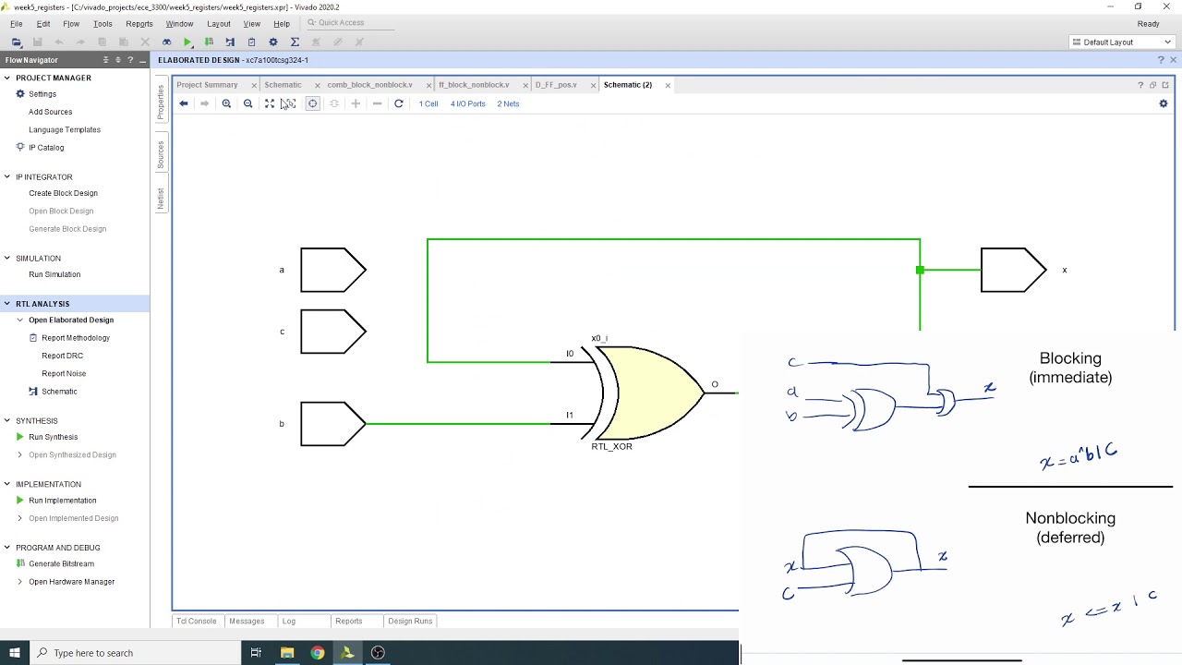1182x665 pixels.
Task: Open the Layout menu
Action: click(219, 23)
